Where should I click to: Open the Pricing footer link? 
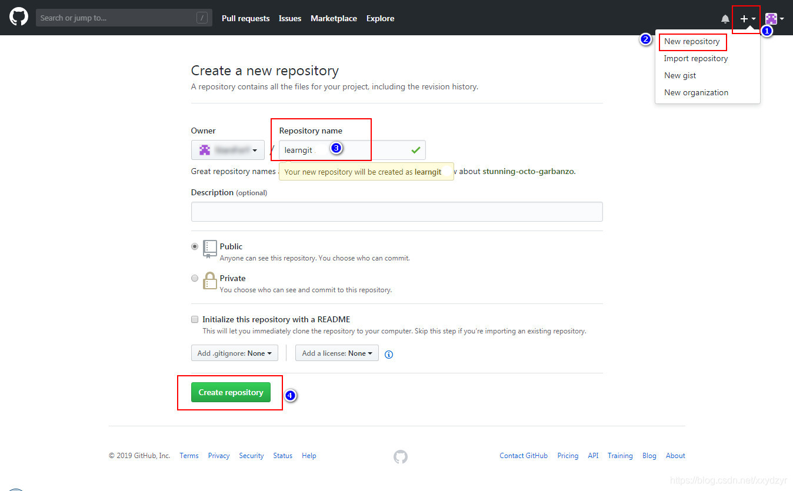pos(568,456)
